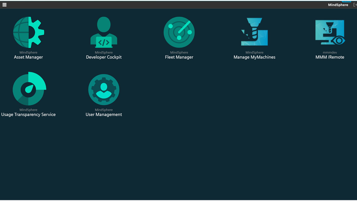The width and height of the screenshot is (357, 201).
Task: Open the User Management gear-person icon
Action: pyautogui.click(x=104, y=90)
